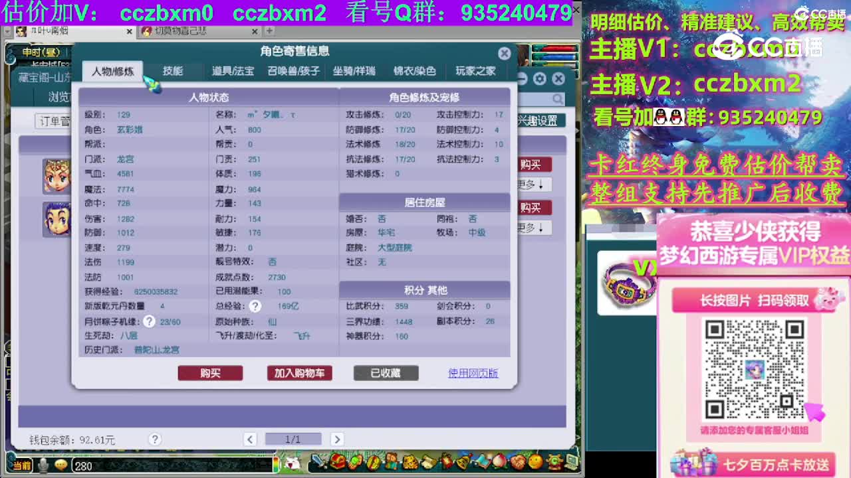This screenshot has height=478, width=851.
Task: Click the wallet balance 92.61元 text
Action: click(x=97, y=439)
